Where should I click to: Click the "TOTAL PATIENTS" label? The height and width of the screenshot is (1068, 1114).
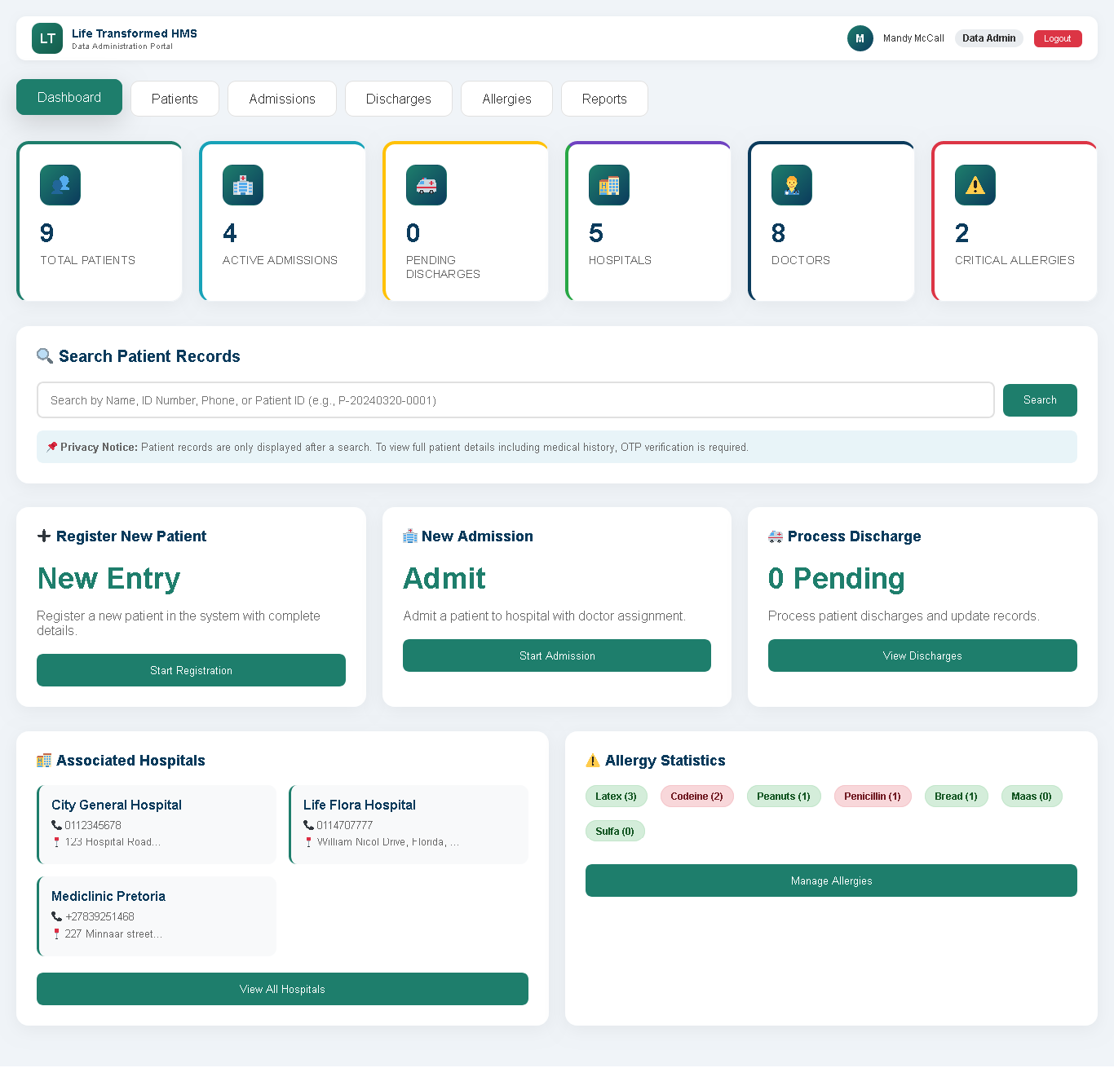88,260
